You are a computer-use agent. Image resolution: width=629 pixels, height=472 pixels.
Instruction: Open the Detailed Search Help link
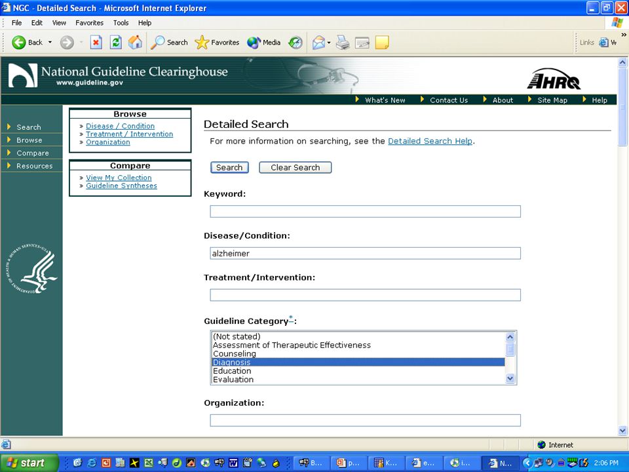430,142
